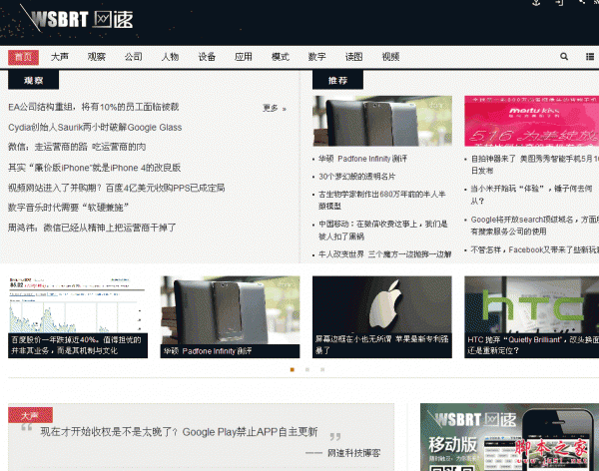This screenshot has width=599, height=471.
Task: Click caption 百度股价一年跌掉近40%
Action: click(78, 345)
